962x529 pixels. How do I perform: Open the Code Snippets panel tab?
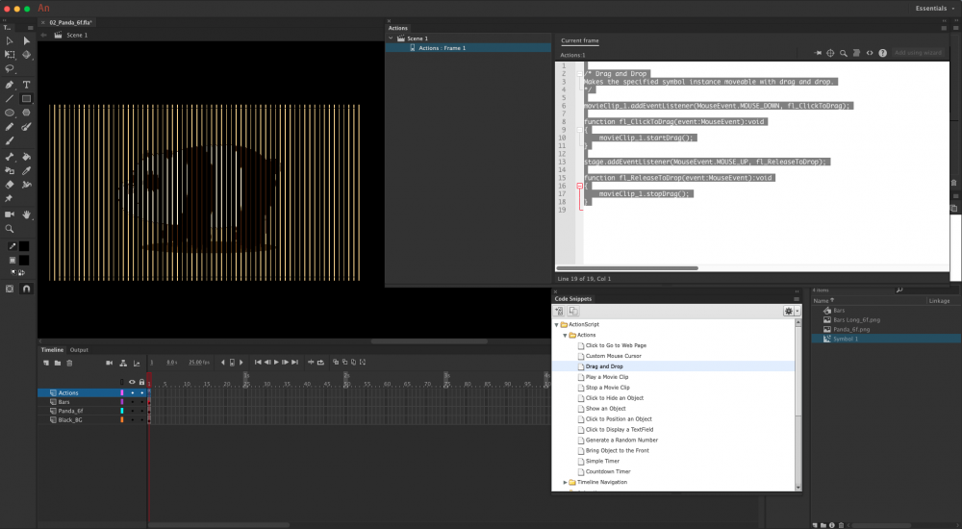573,299
